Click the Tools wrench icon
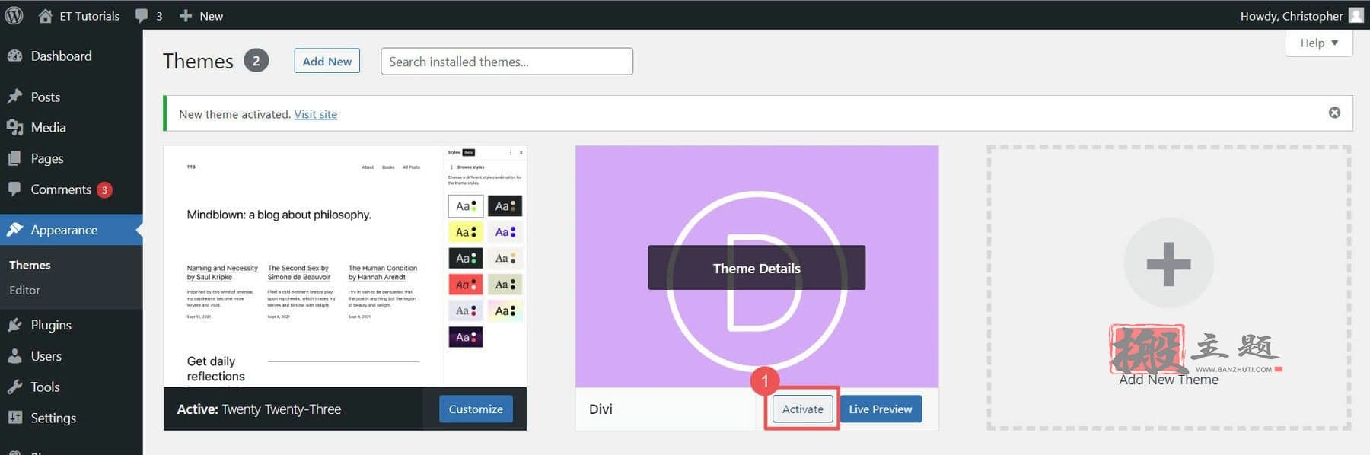This screenshot has height=455, width=1370. (x=14, y=387)
